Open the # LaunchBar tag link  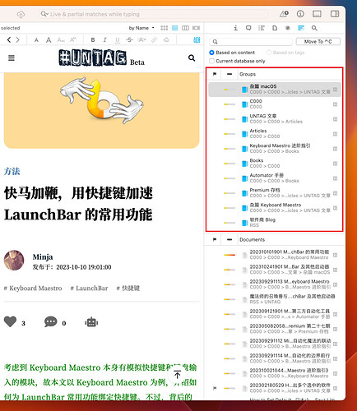click(89, 289)
